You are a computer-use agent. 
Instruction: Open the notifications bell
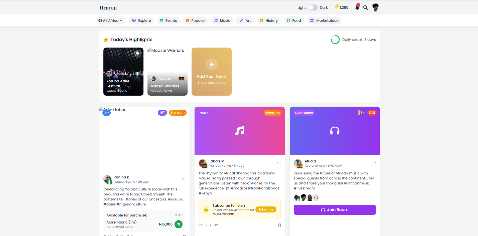pos(357,8)
